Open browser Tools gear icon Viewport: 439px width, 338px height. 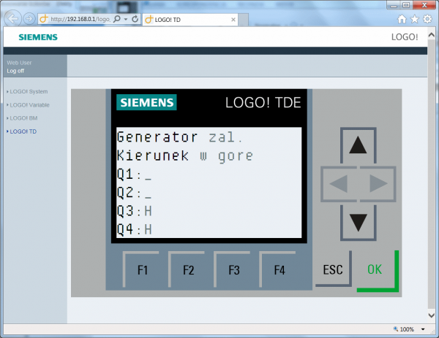point(427,19)
